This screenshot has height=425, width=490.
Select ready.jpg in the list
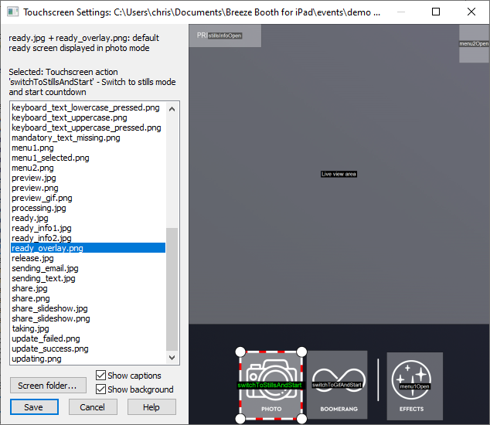click(88, 218)
